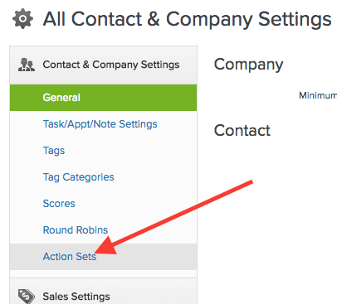Open the Tags settings page
Viewport: 337px width, 304px height.
(54, 151)
